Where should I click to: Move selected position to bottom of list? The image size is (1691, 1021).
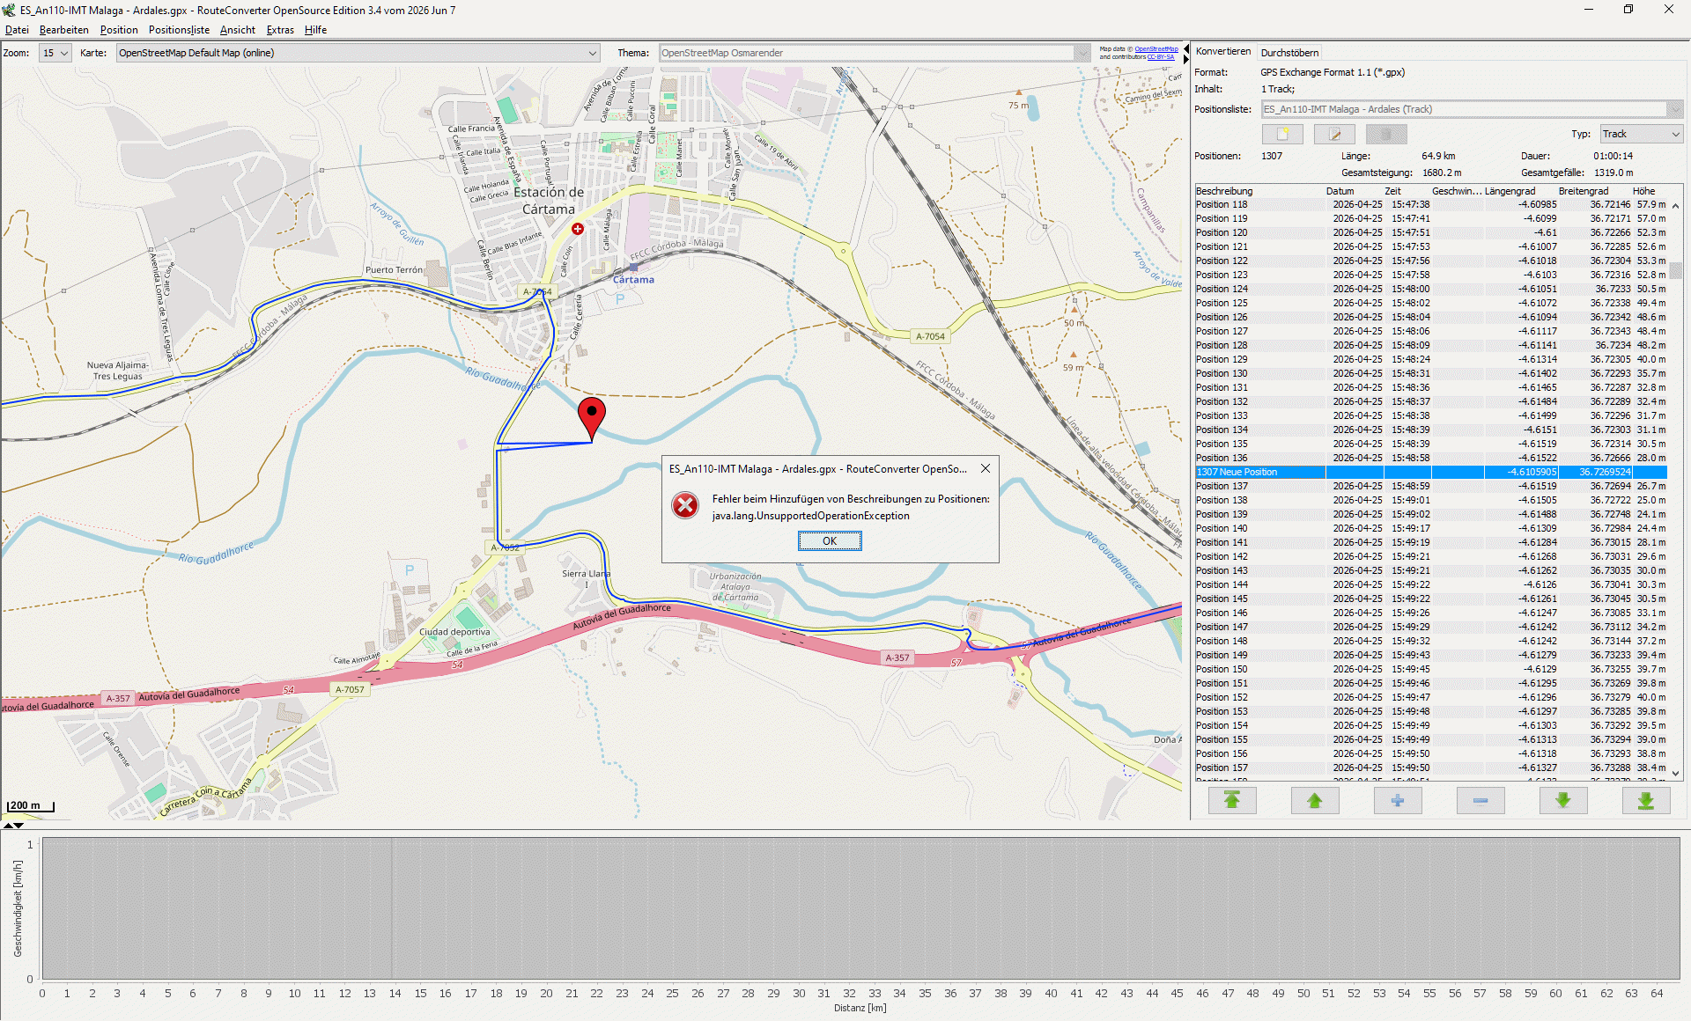(x=1646, y=800)
